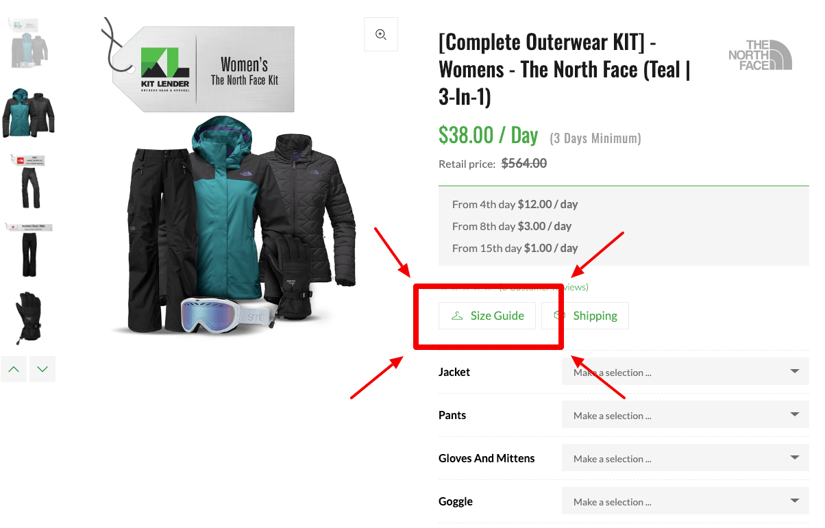The image size is (825, 528).
Task: Select the full kit overview thumbnail
Action: (28, 42)
